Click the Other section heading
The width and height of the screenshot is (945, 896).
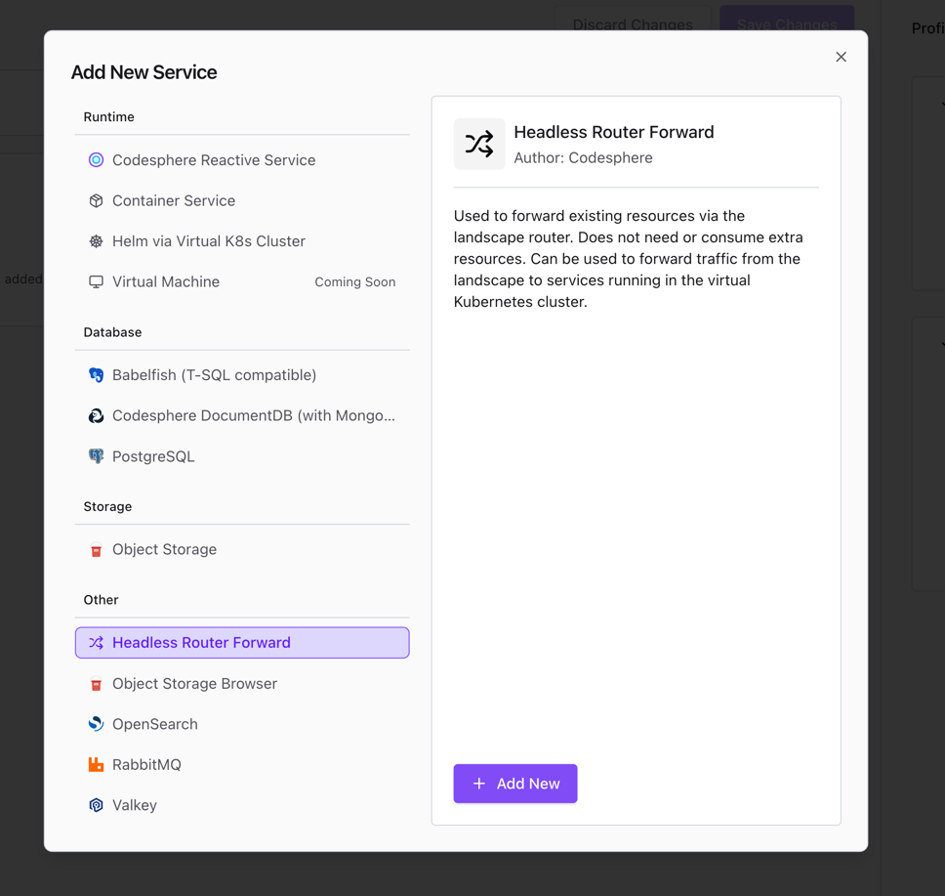click(102, 600)
